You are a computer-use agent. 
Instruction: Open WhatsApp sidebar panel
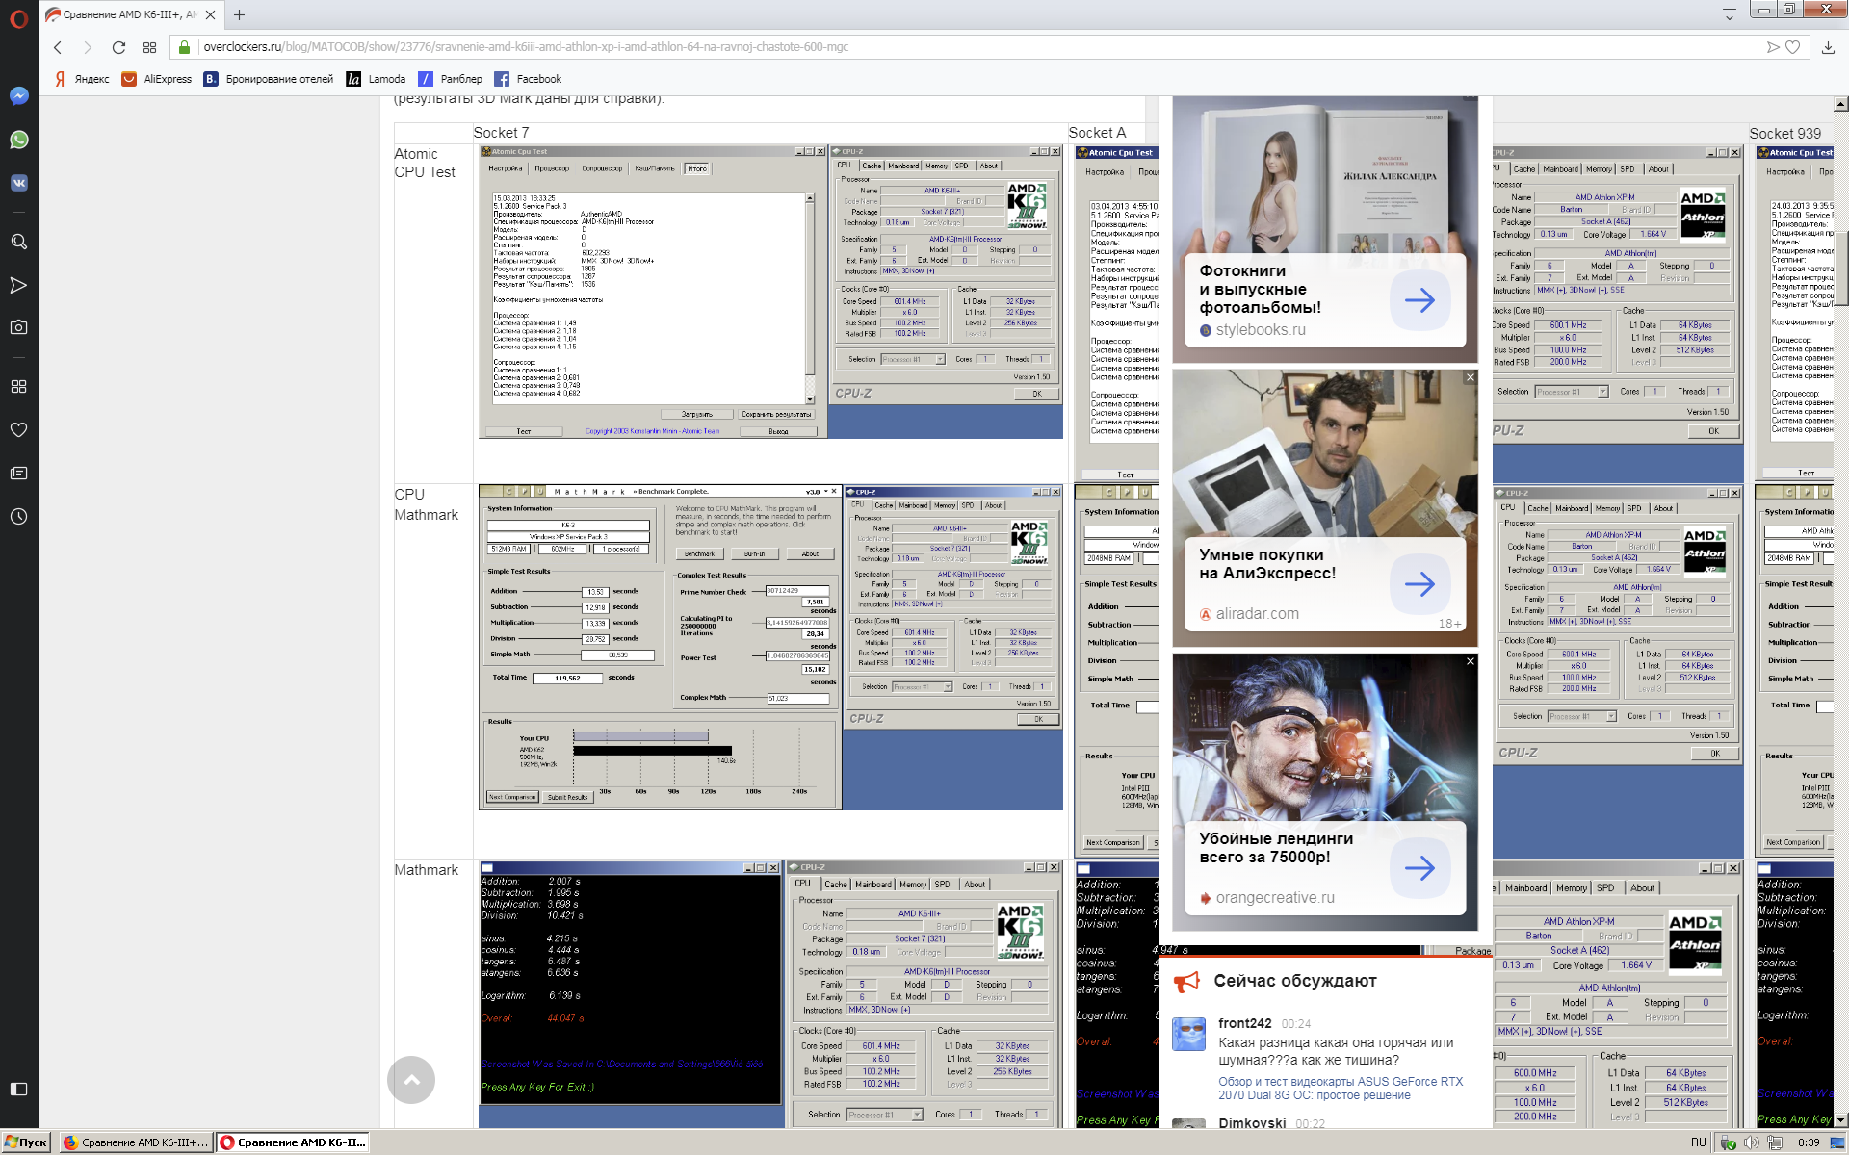[x=18, y=140]
